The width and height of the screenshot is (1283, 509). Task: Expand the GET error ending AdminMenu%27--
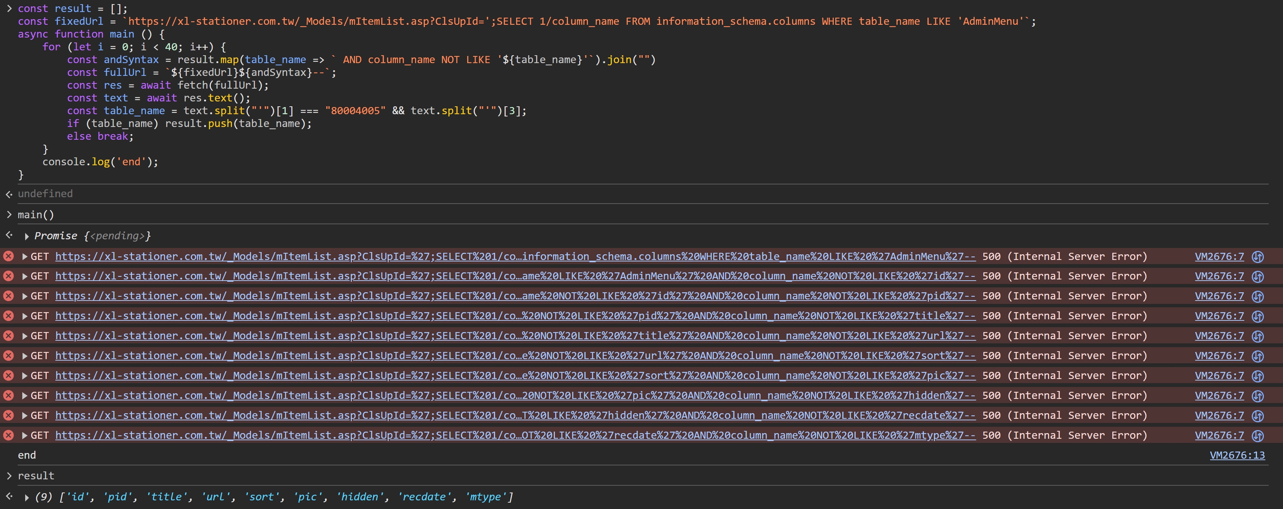pos(24,257)
